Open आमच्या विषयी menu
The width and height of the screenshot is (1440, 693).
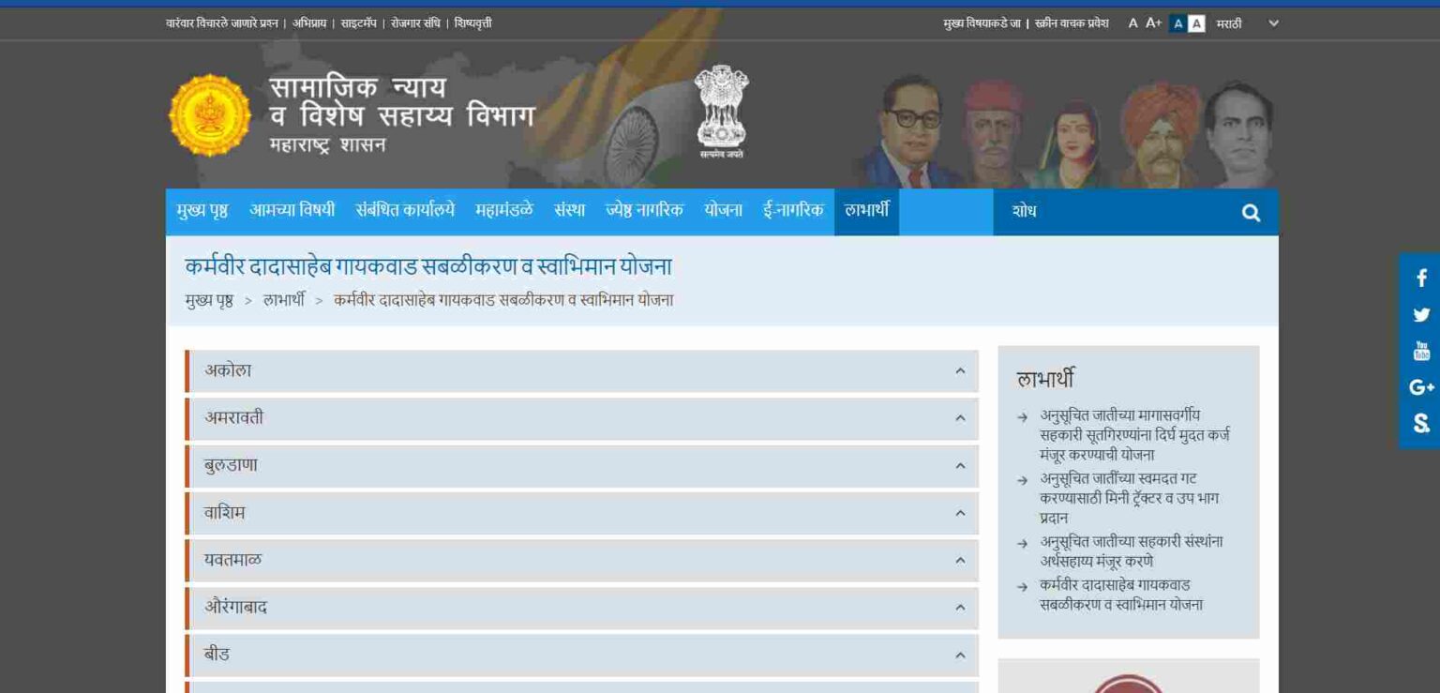292,211
